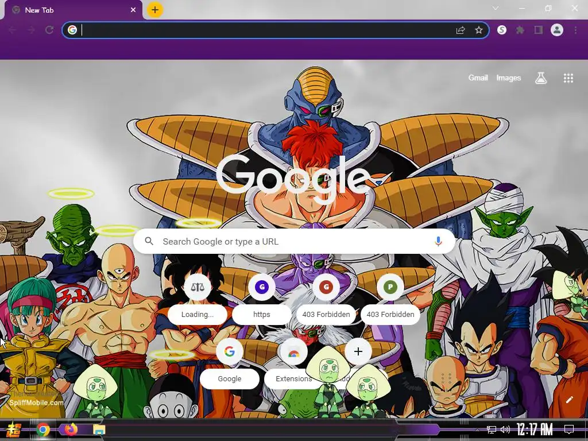Customize this page with pencil icon
Image resolution: width=588 pixels, height=441 pixels.
tap(569, 400)
